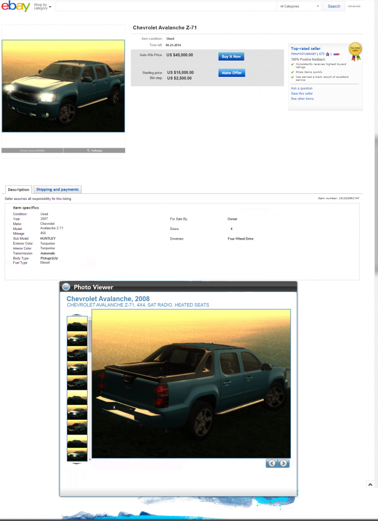Click the 100% Positive feedback text
This screenshot has width=378, height=521.
(x=308, y=60)
